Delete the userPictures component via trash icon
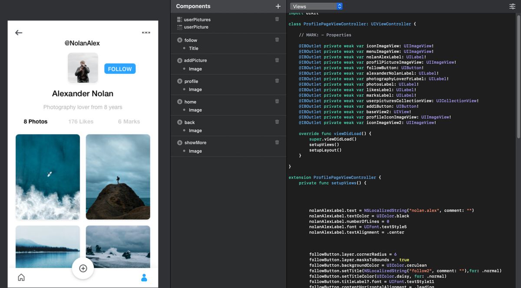Screen dimensions: 521x288 (277, 19)
